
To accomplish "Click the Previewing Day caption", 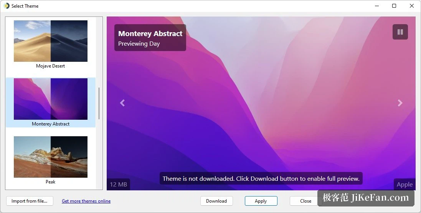I will point(139,43).
